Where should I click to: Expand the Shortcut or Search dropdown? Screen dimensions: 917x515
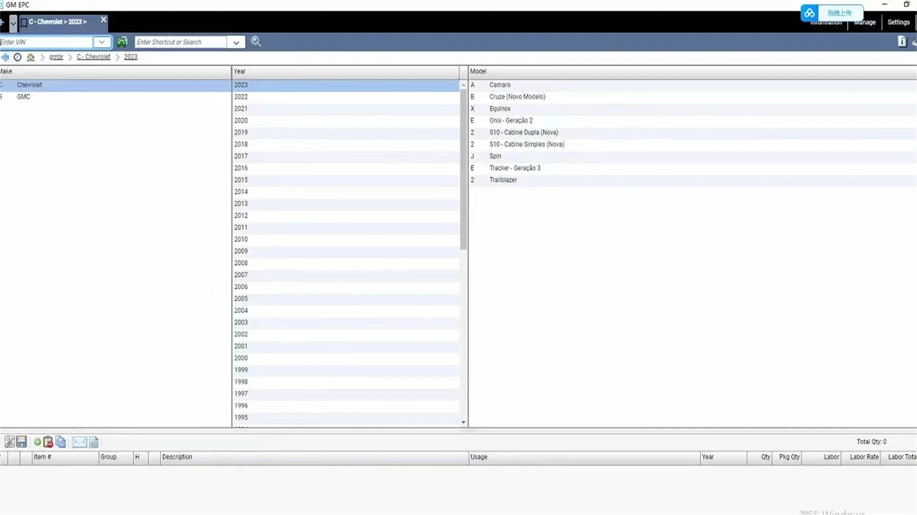tap(236, 42)
